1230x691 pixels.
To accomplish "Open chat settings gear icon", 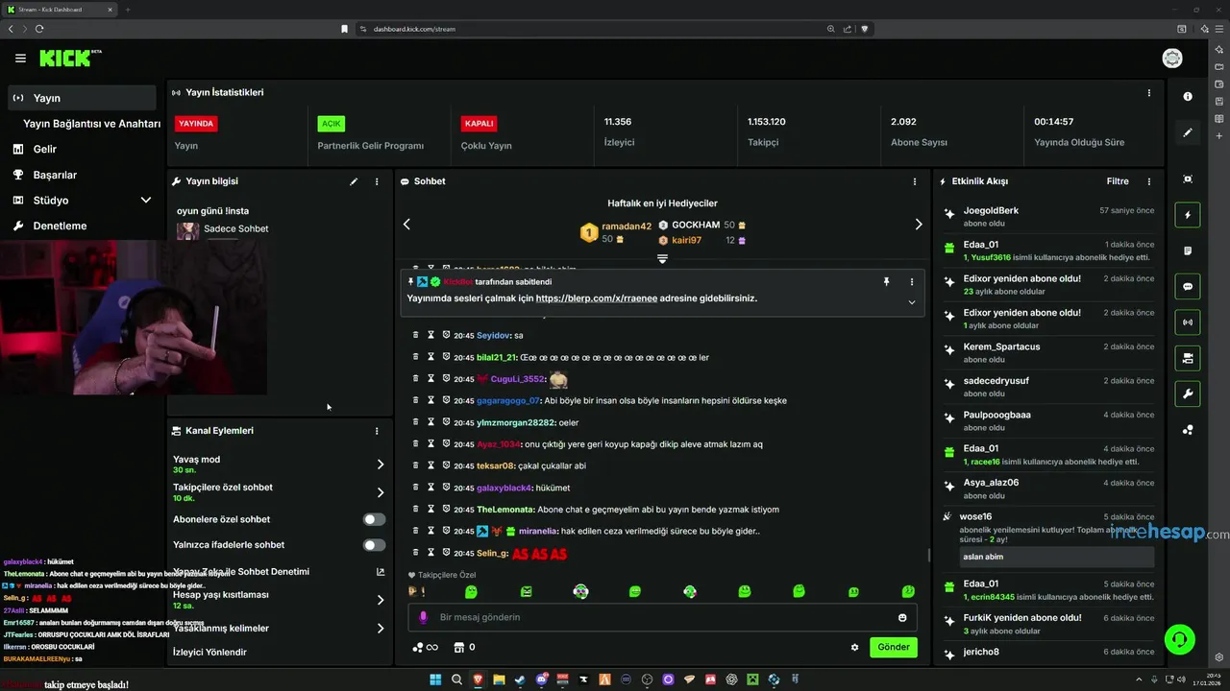I will pyautogui.click(x=854, y=647).
